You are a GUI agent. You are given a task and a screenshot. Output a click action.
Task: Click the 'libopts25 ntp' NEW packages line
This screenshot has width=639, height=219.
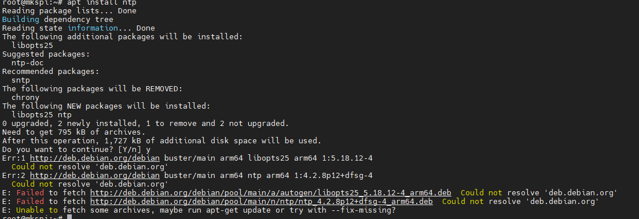pos(42,115)
